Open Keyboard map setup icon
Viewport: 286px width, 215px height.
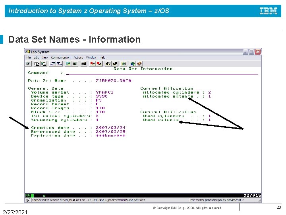[x=84, y=64]
